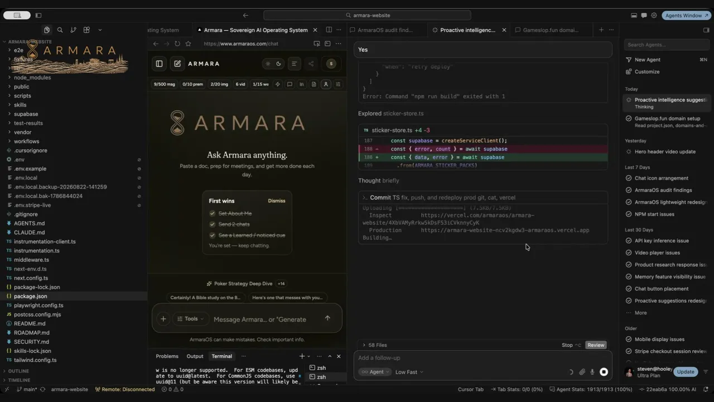Dismiss the First wins card

point(276,201)
